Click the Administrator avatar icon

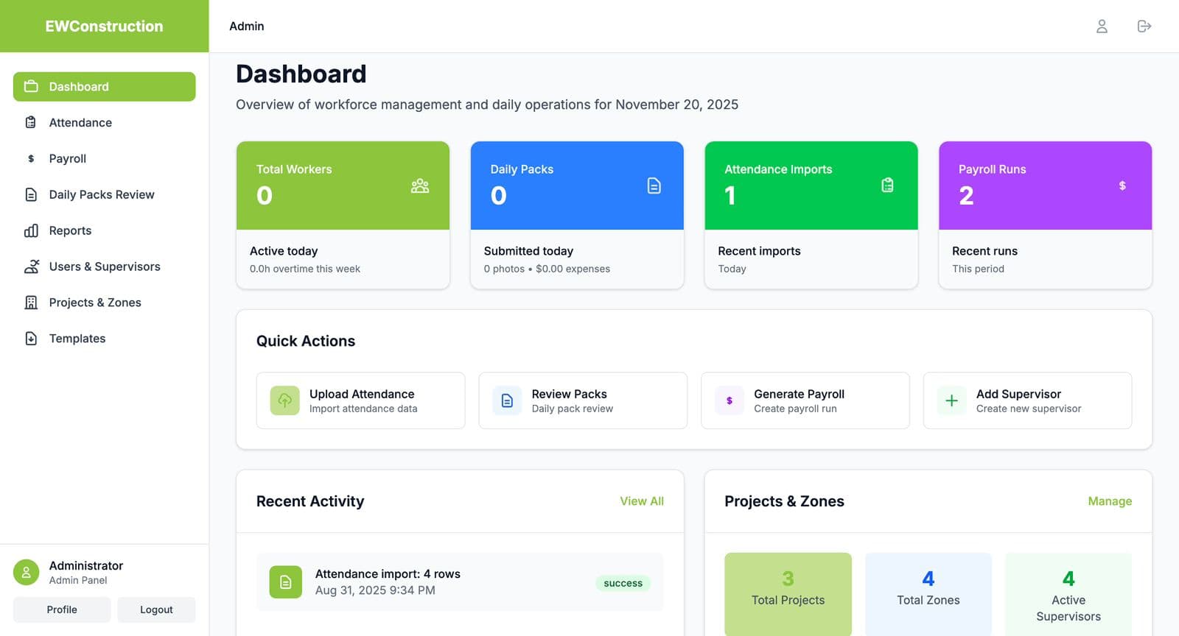coord(27,572)
